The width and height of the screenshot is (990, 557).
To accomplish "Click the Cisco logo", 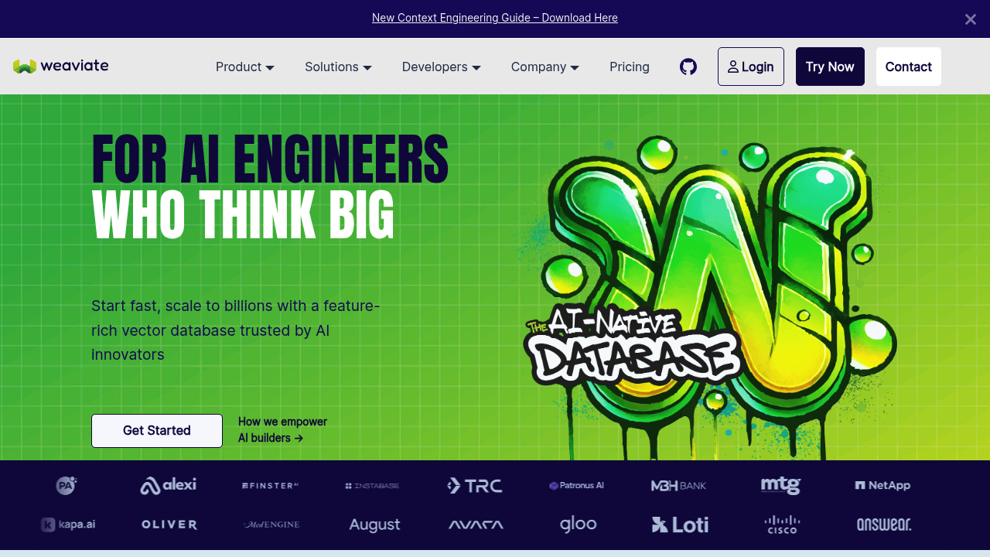I will pos(781,525).
